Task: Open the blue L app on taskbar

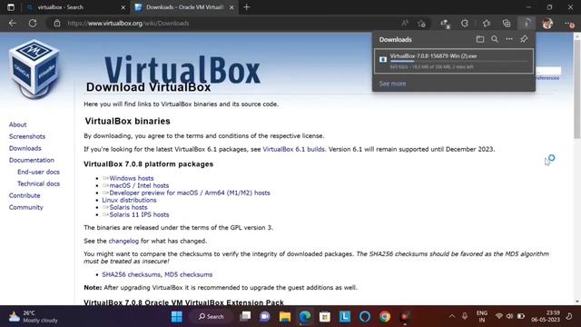Action: click(345, 317)
